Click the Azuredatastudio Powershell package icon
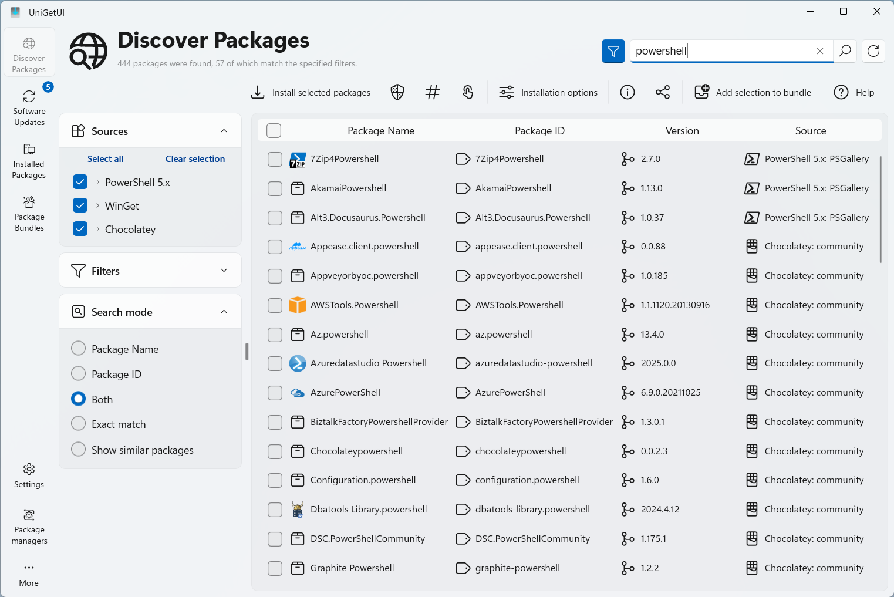Screen dimensions: 894x597 pyautogui.click(x=298, y=363)
